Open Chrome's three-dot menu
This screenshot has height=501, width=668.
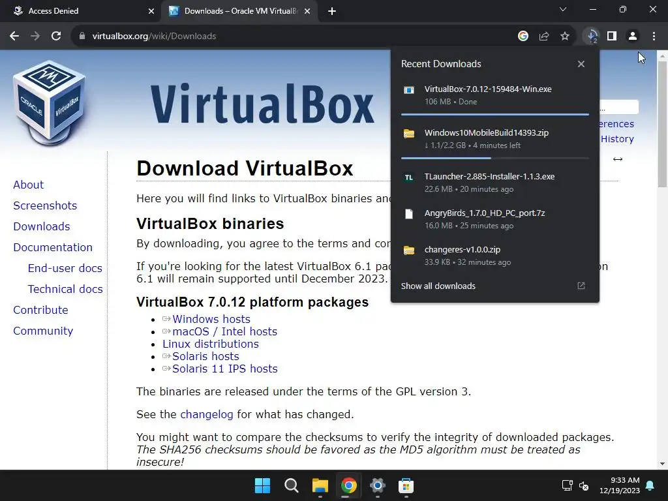point(654,37)
